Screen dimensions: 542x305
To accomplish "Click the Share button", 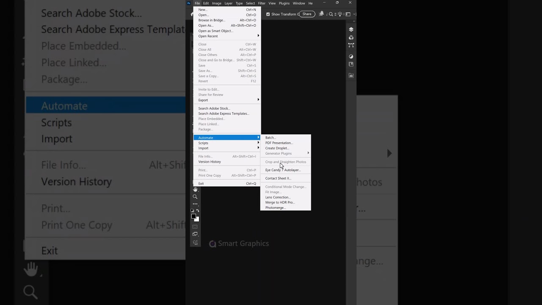I will point(307,14).
